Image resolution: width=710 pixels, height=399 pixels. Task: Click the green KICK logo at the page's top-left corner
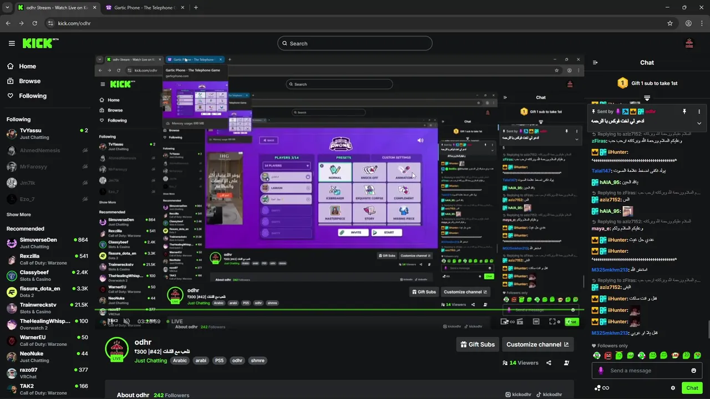point(40,43)
